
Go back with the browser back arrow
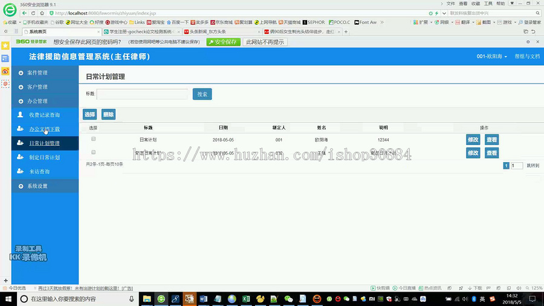(x=24, y=13)
